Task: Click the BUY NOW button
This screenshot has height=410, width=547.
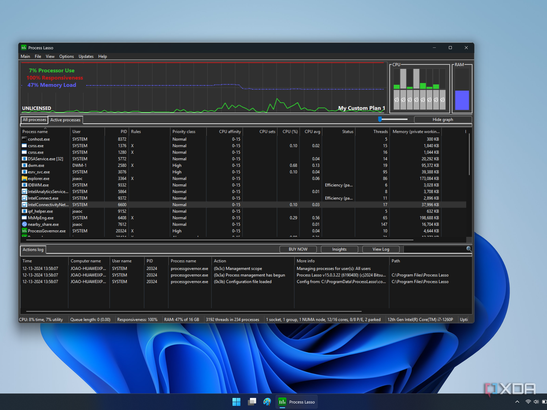Action: coord(298,249)
